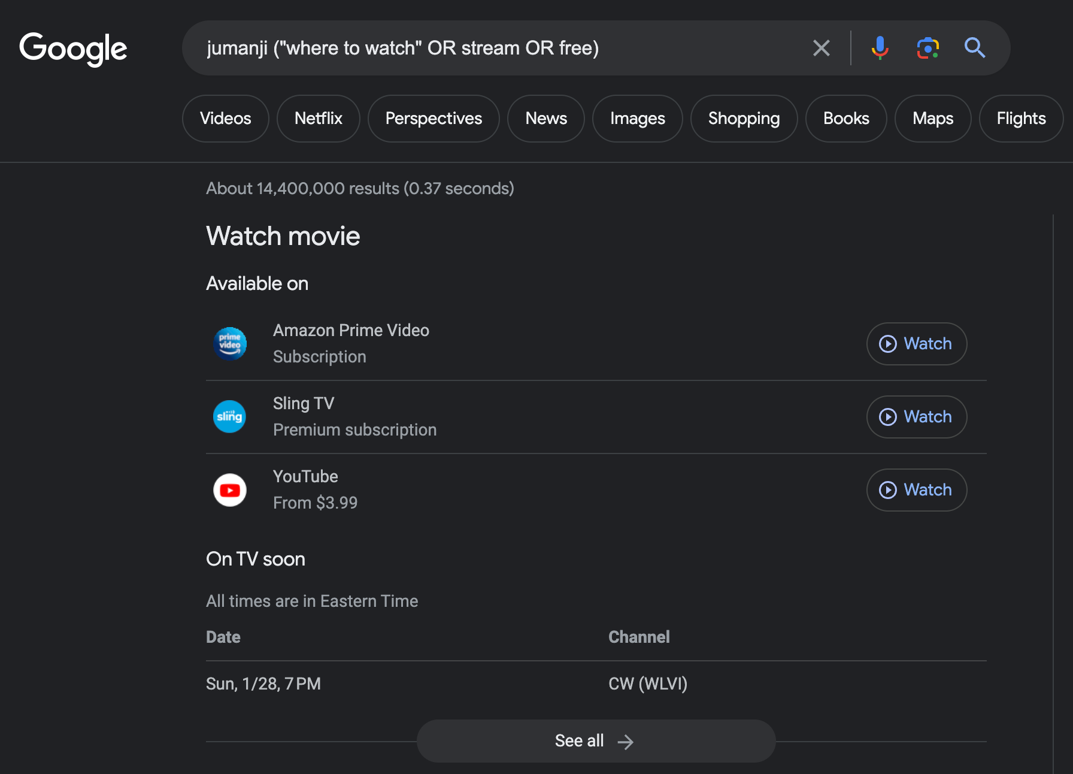
Task: Watch on YouTube
Action: click(x=917, y=490)
